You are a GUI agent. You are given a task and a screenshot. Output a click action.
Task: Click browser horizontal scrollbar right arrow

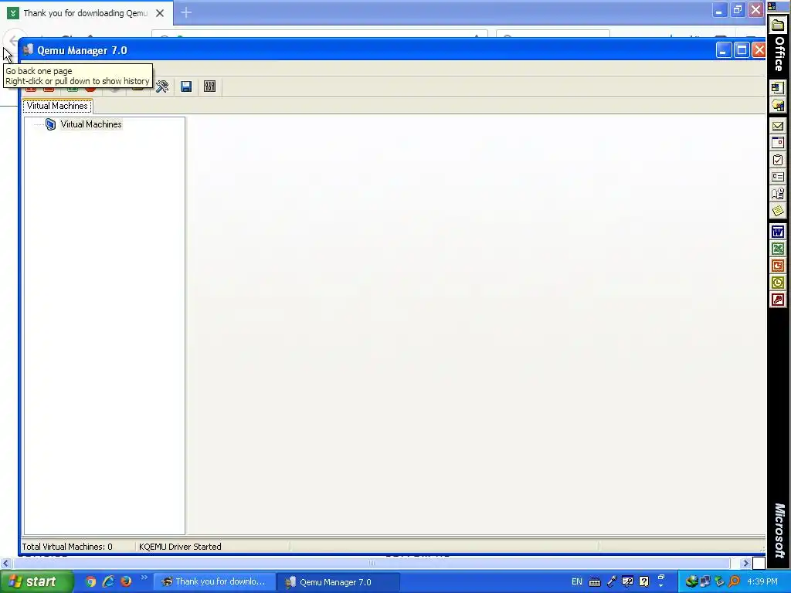[x=745, y=563]
